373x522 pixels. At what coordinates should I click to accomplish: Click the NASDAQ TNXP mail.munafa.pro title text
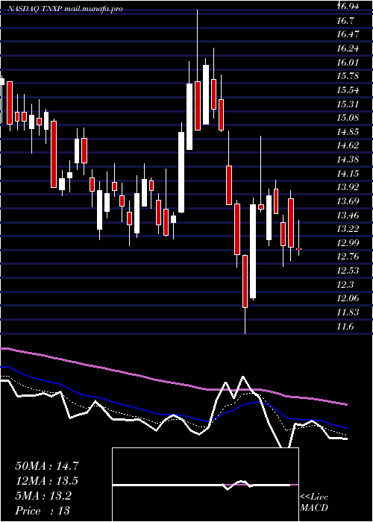pos(65,9)
